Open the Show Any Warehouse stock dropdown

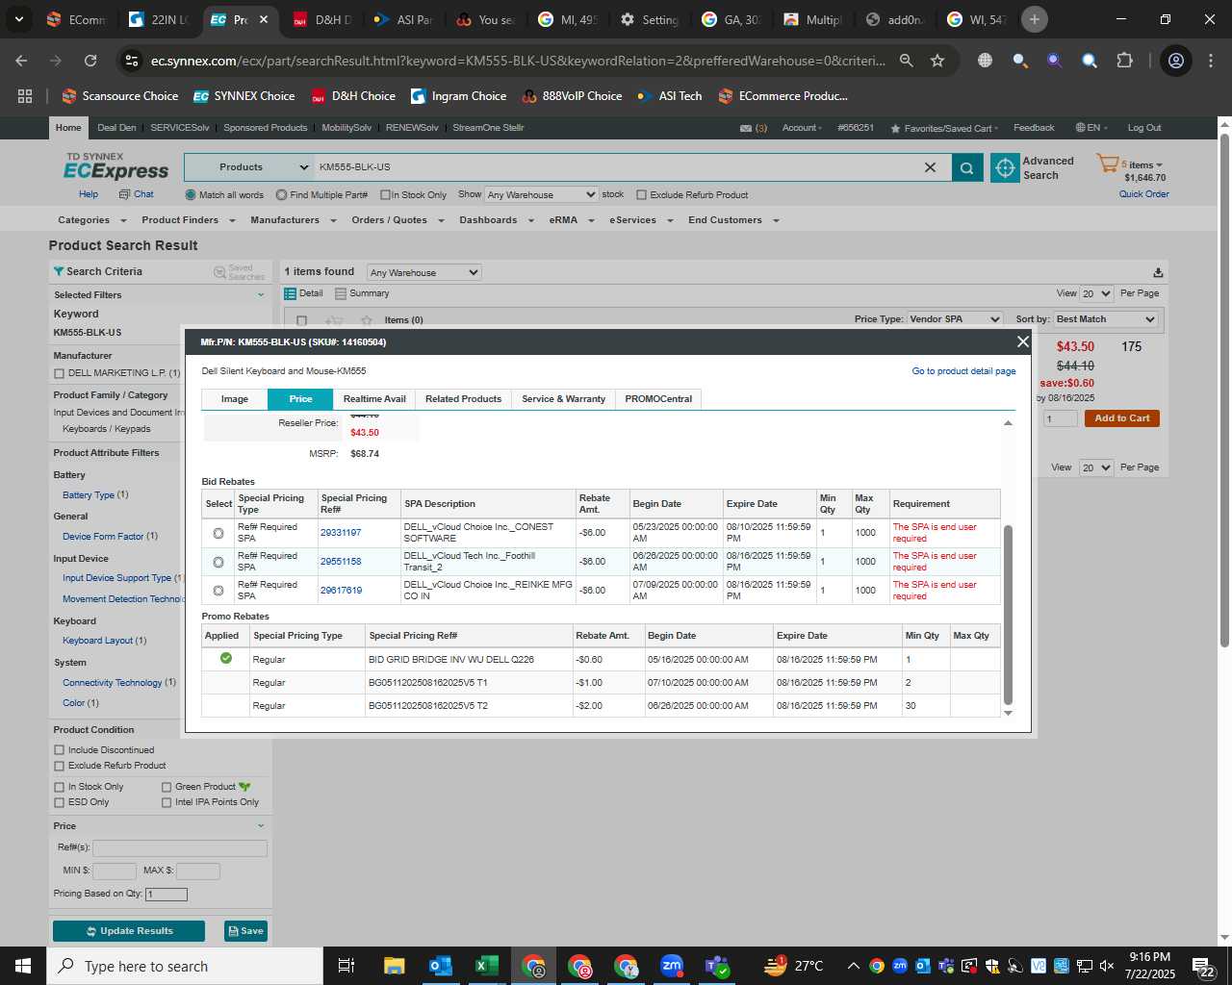(541, 194)
